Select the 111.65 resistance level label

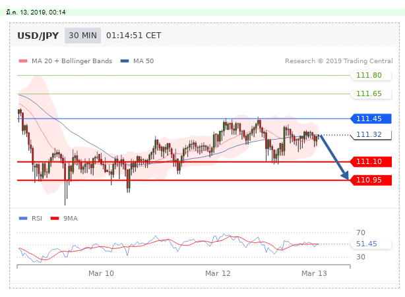point(371,94)
